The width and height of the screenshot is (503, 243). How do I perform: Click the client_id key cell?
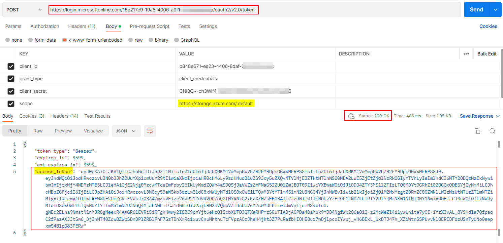tap(96, 66)
